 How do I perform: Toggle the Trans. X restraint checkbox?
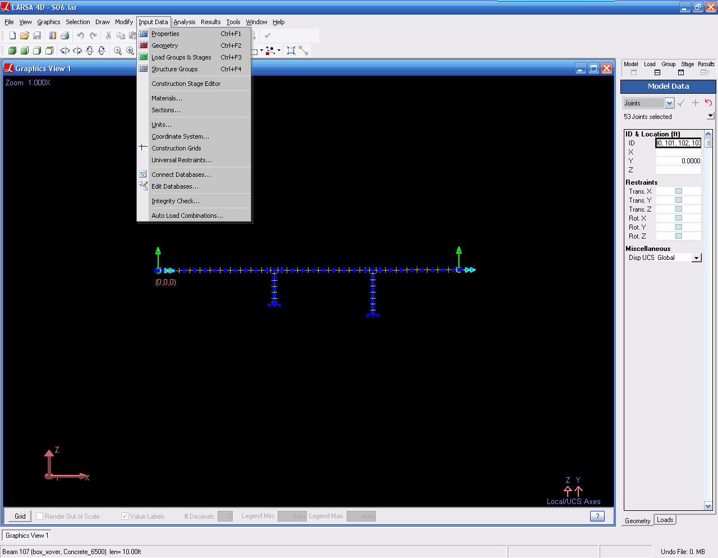[x=679, y=191]
